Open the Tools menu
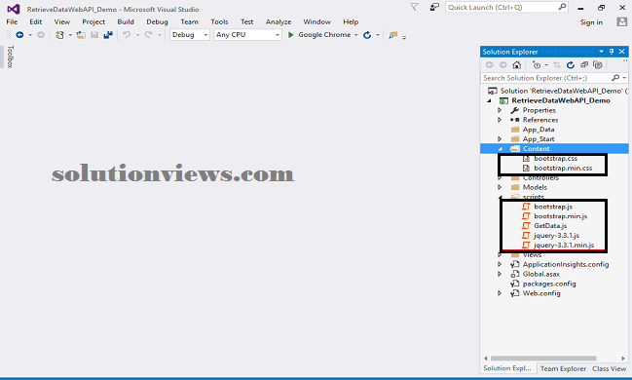632x380 pixels. click(219, 21)
